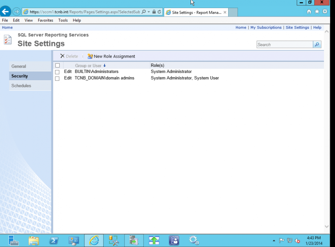The width and height of the screenshot is (335, 247).
Task: Click the refresh icon in address bar
Action: click(x=159, y=12)
